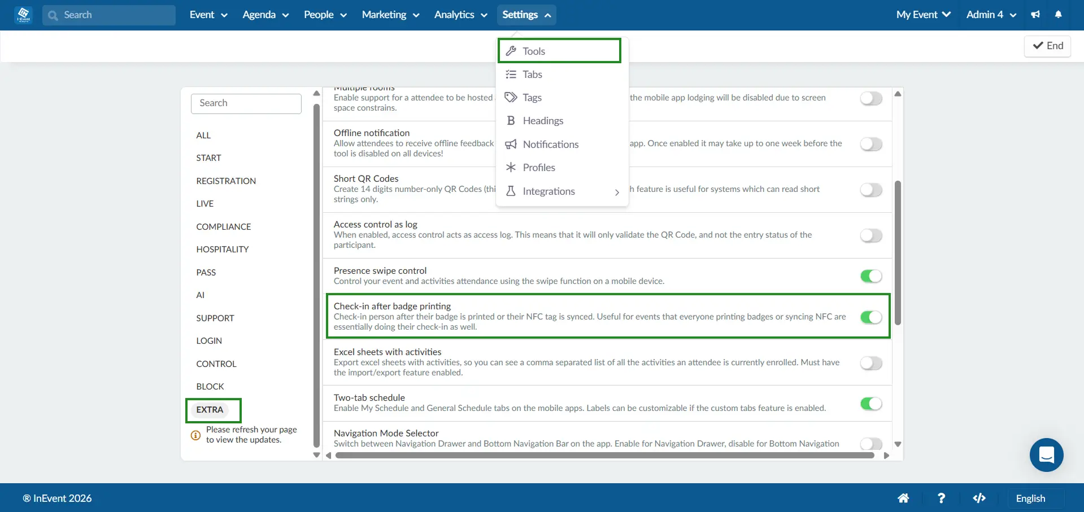Open the Analytics dropdown menu
This screenshot has height=512, width=1084.
[x=460, y=15]
